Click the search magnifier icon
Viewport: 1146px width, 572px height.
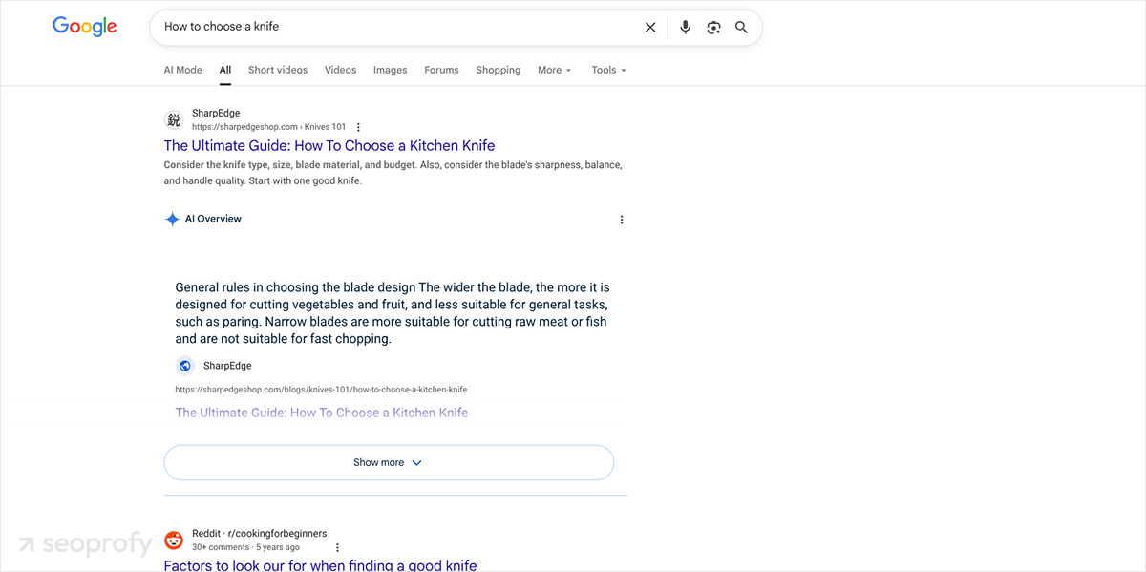pyautogui.click(x=741, y=27)
